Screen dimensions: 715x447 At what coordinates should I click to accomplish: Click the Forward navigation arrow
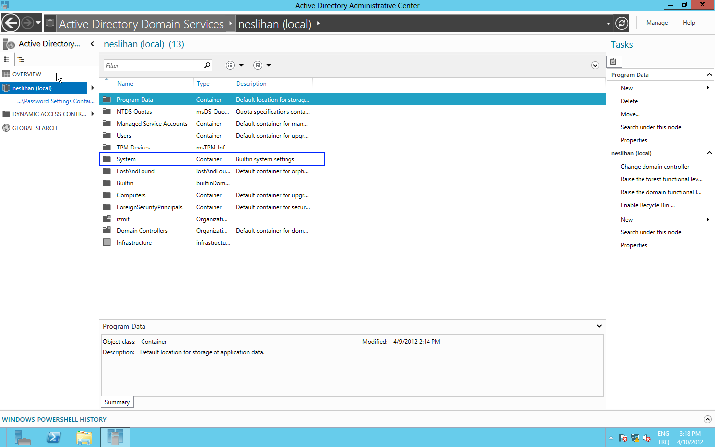28,23
